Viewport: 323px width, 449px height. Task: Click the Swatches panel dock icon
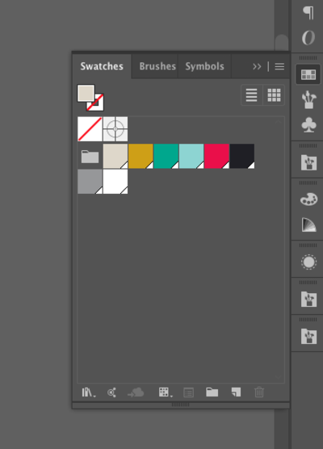point(308,74)
